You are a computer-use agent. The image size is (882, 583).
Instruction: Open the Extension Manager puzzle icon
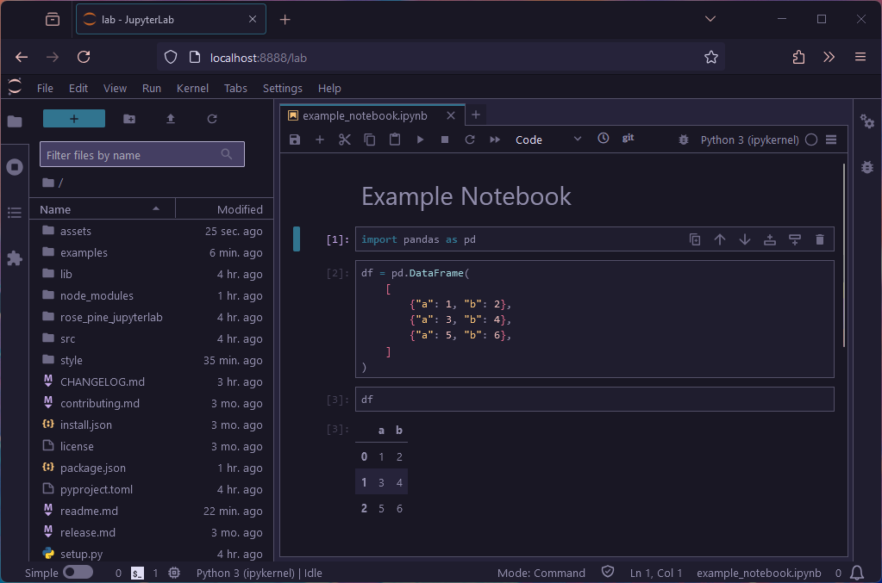[15, 258]
